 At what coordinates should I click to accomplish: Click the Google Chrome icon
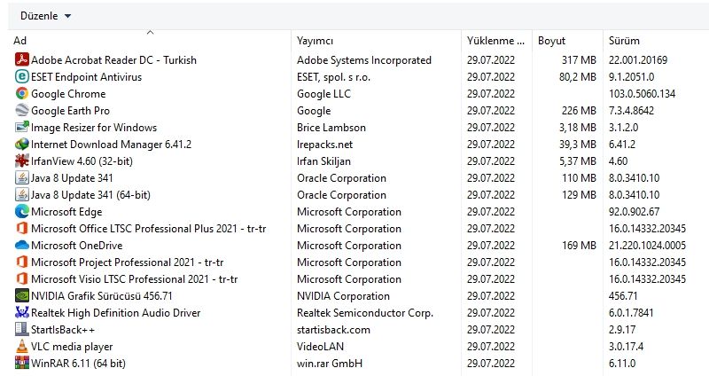coord(22,94)
